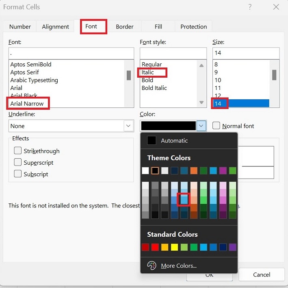The width and height of the screenshot is (288, 288).
Task: Select font size 14 in list
Action: coord(241,103)
